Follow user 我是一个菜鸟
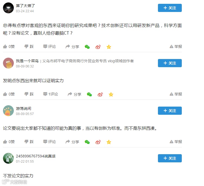The width and height of the screenshot is (204, 186). [170, 63]
